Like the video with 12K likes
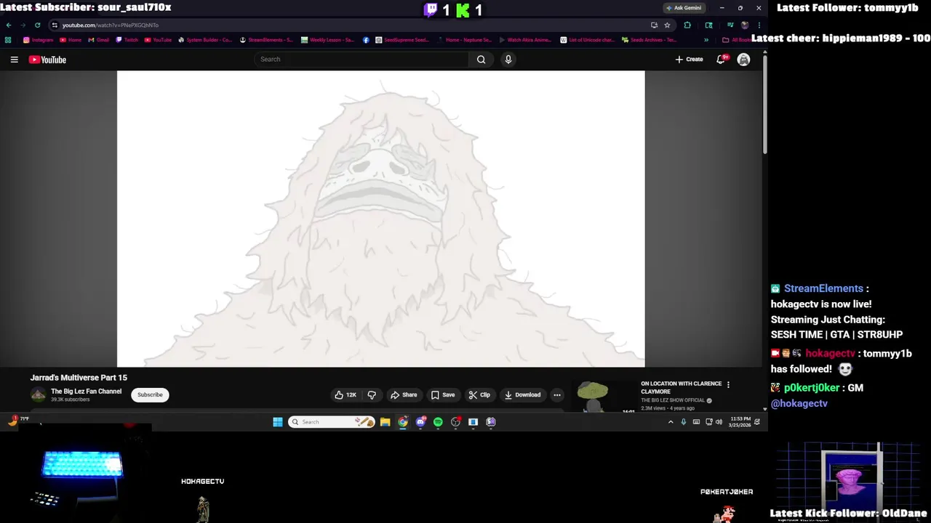 click(345, 395)
